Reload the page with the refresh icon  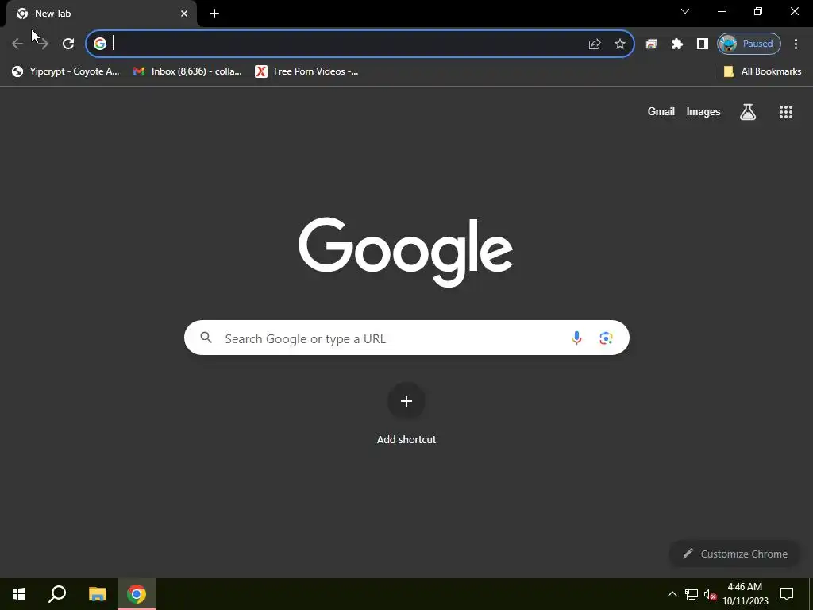click(x=68, y=44)
